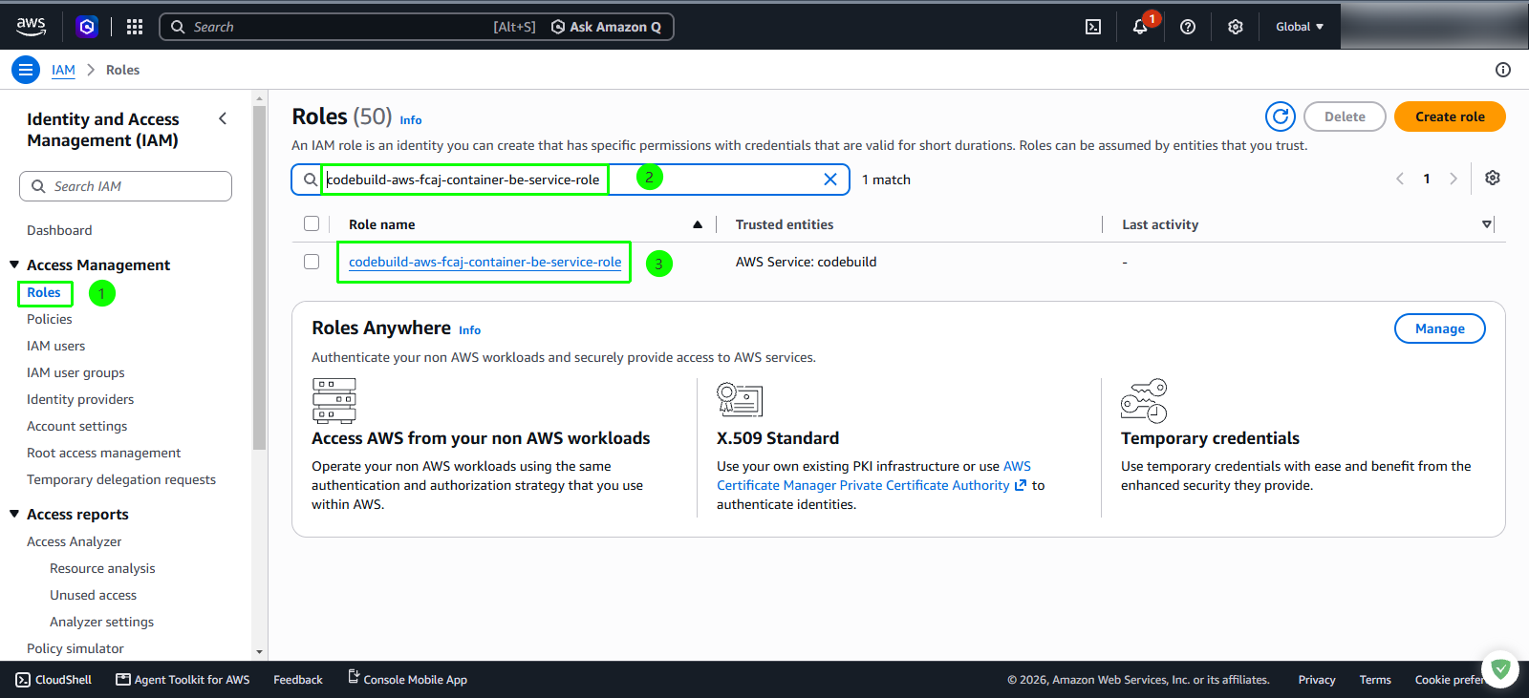The width and height of the screenshot is (1529, 698).
Task: Click the Create role button
Action: pos(1450,116)
